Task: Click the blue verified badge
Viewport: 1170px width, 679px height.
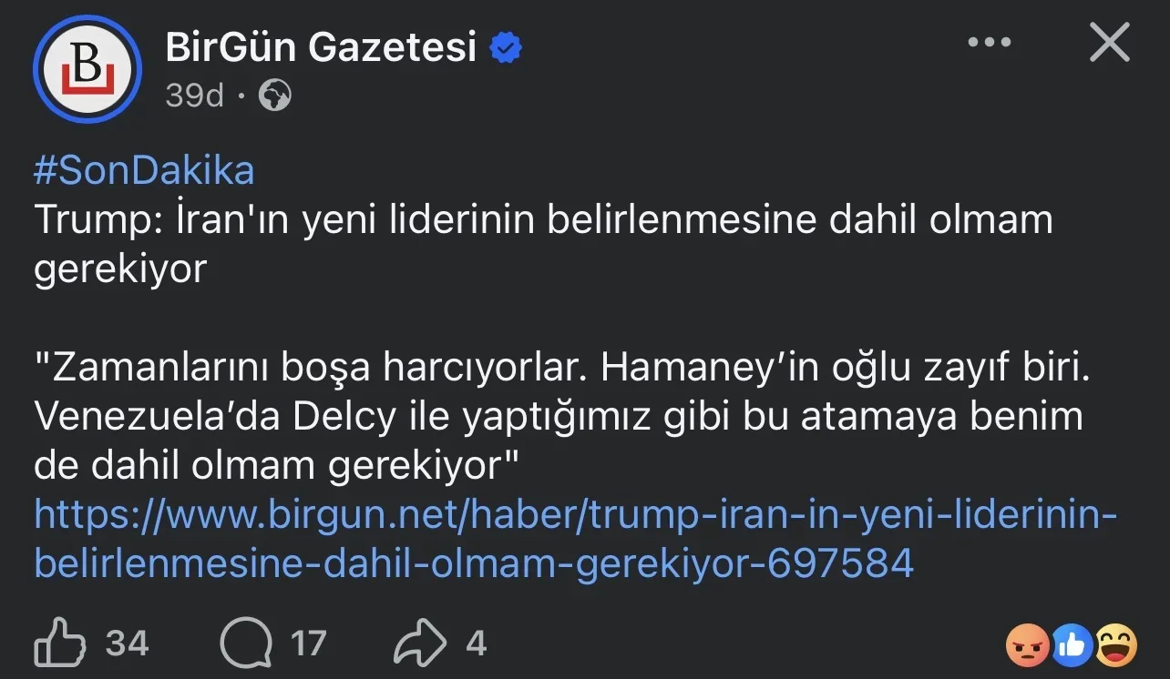Action: tap(507, 47)
